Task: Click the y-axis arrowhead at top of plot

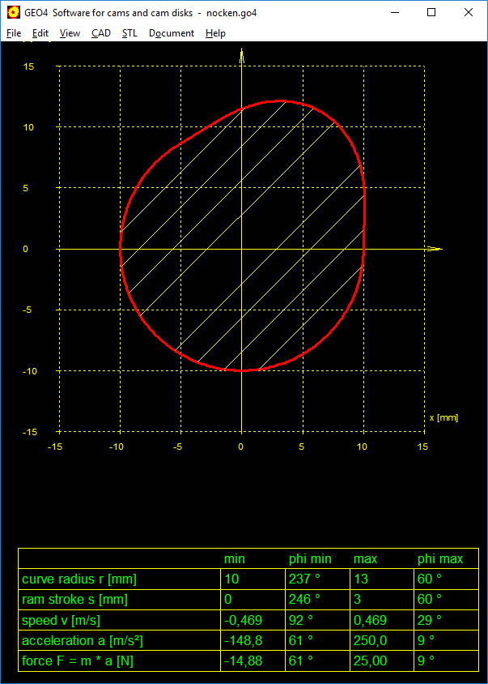Action: tap(242, 55)
